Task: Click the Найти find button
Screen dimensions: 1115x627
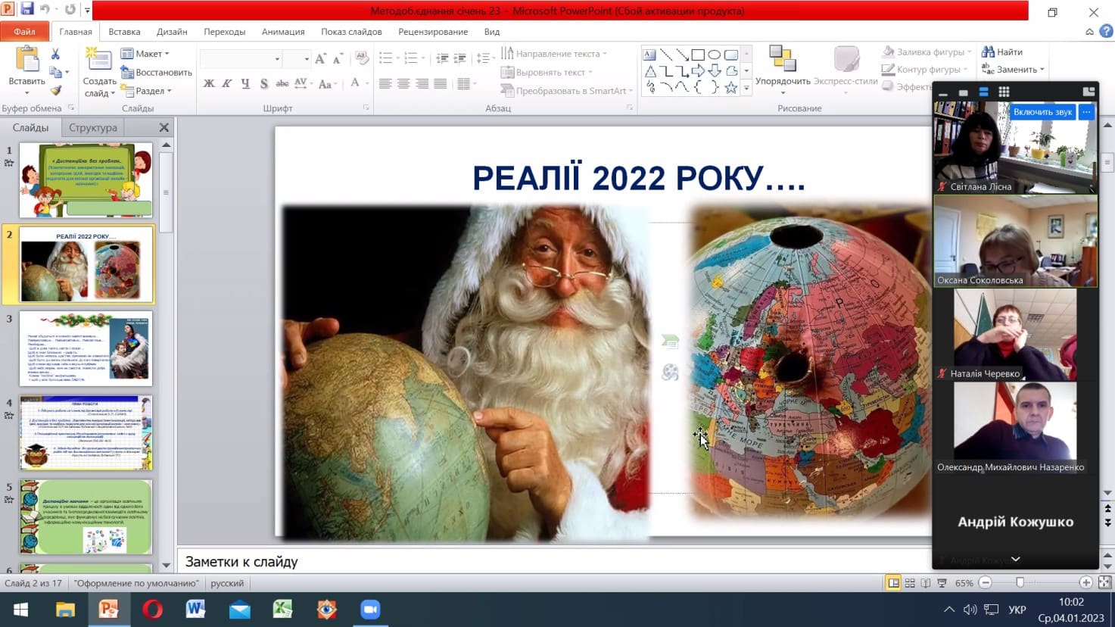Action: [x=1002, y=52]
